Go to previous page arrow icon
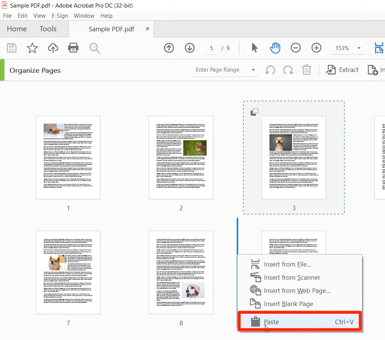Screen dimensions: 385x340 [169, 48]
